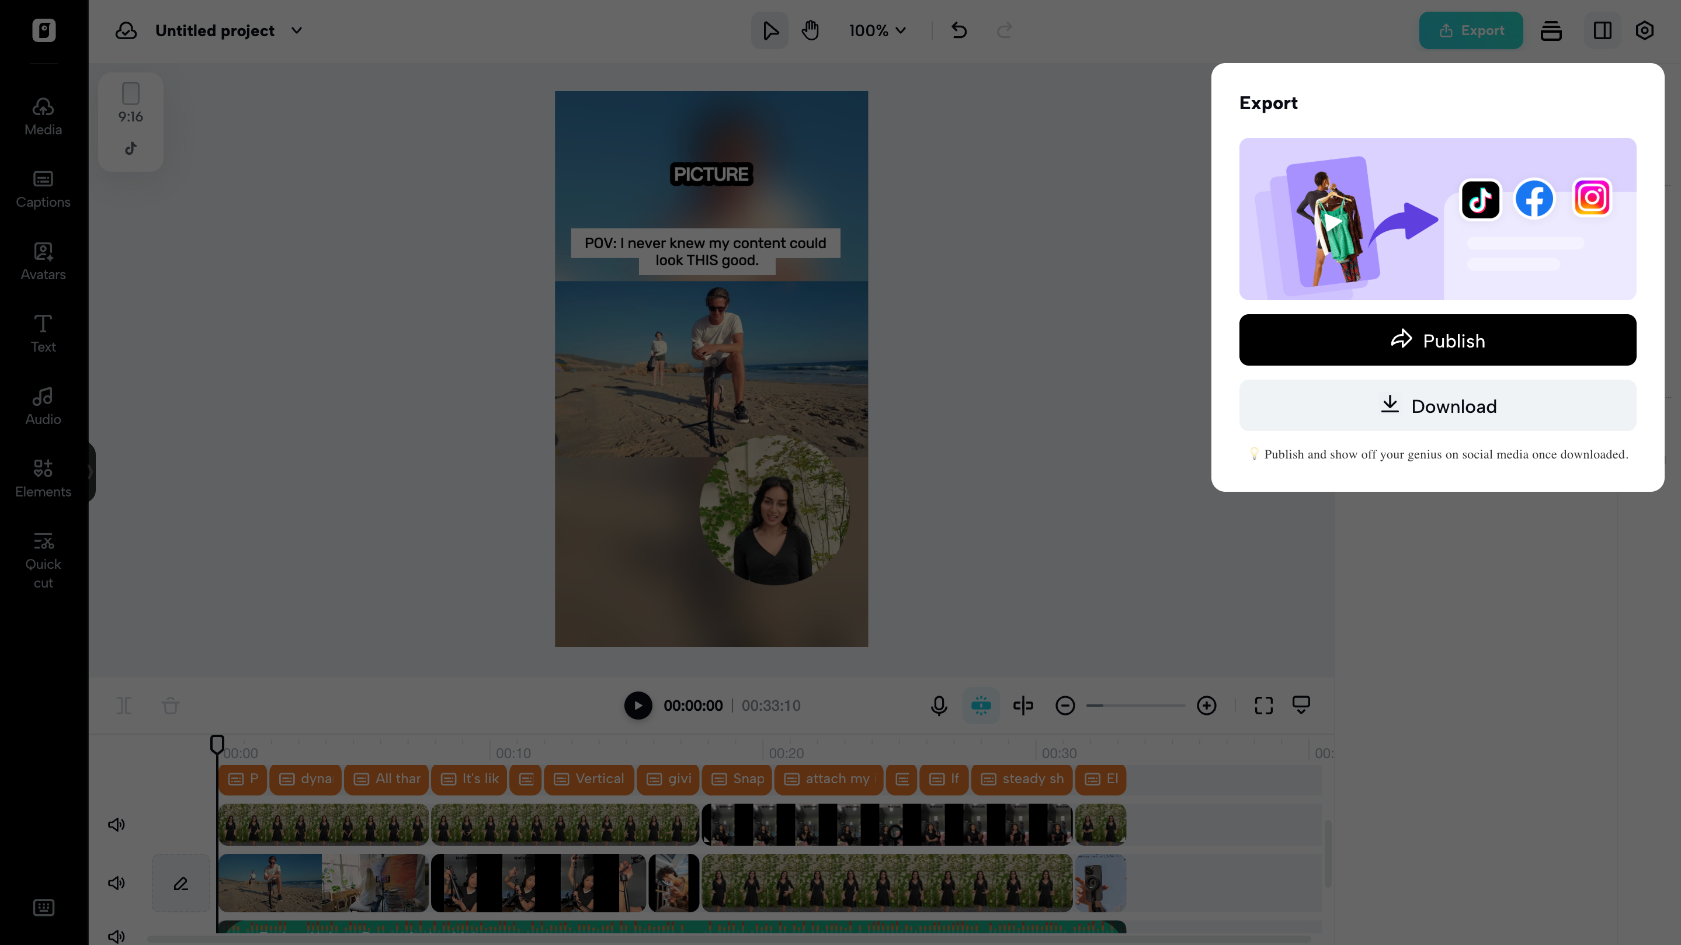Image resolution: width=1681 pixels, height=945 pixels.
Task: Toggle smart snapping in the timeline toolbar
Action: point(981,706)
